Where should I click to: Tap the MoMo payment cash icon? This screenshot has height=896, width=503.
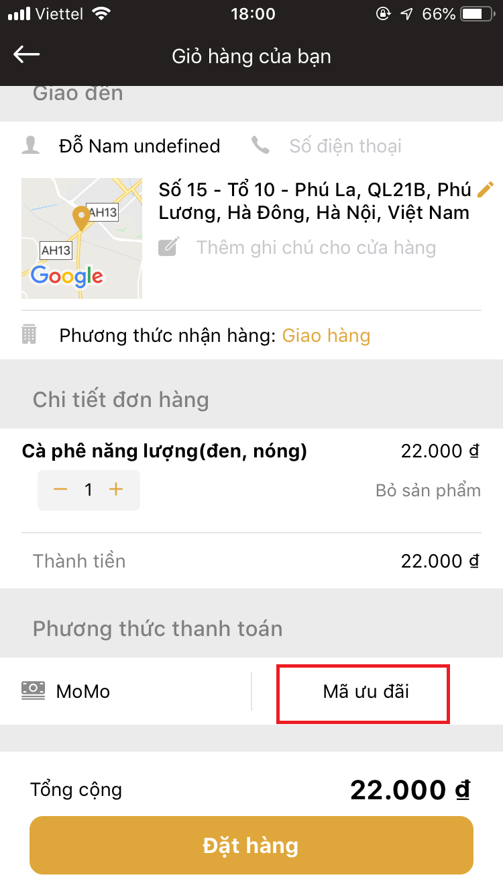34,690
